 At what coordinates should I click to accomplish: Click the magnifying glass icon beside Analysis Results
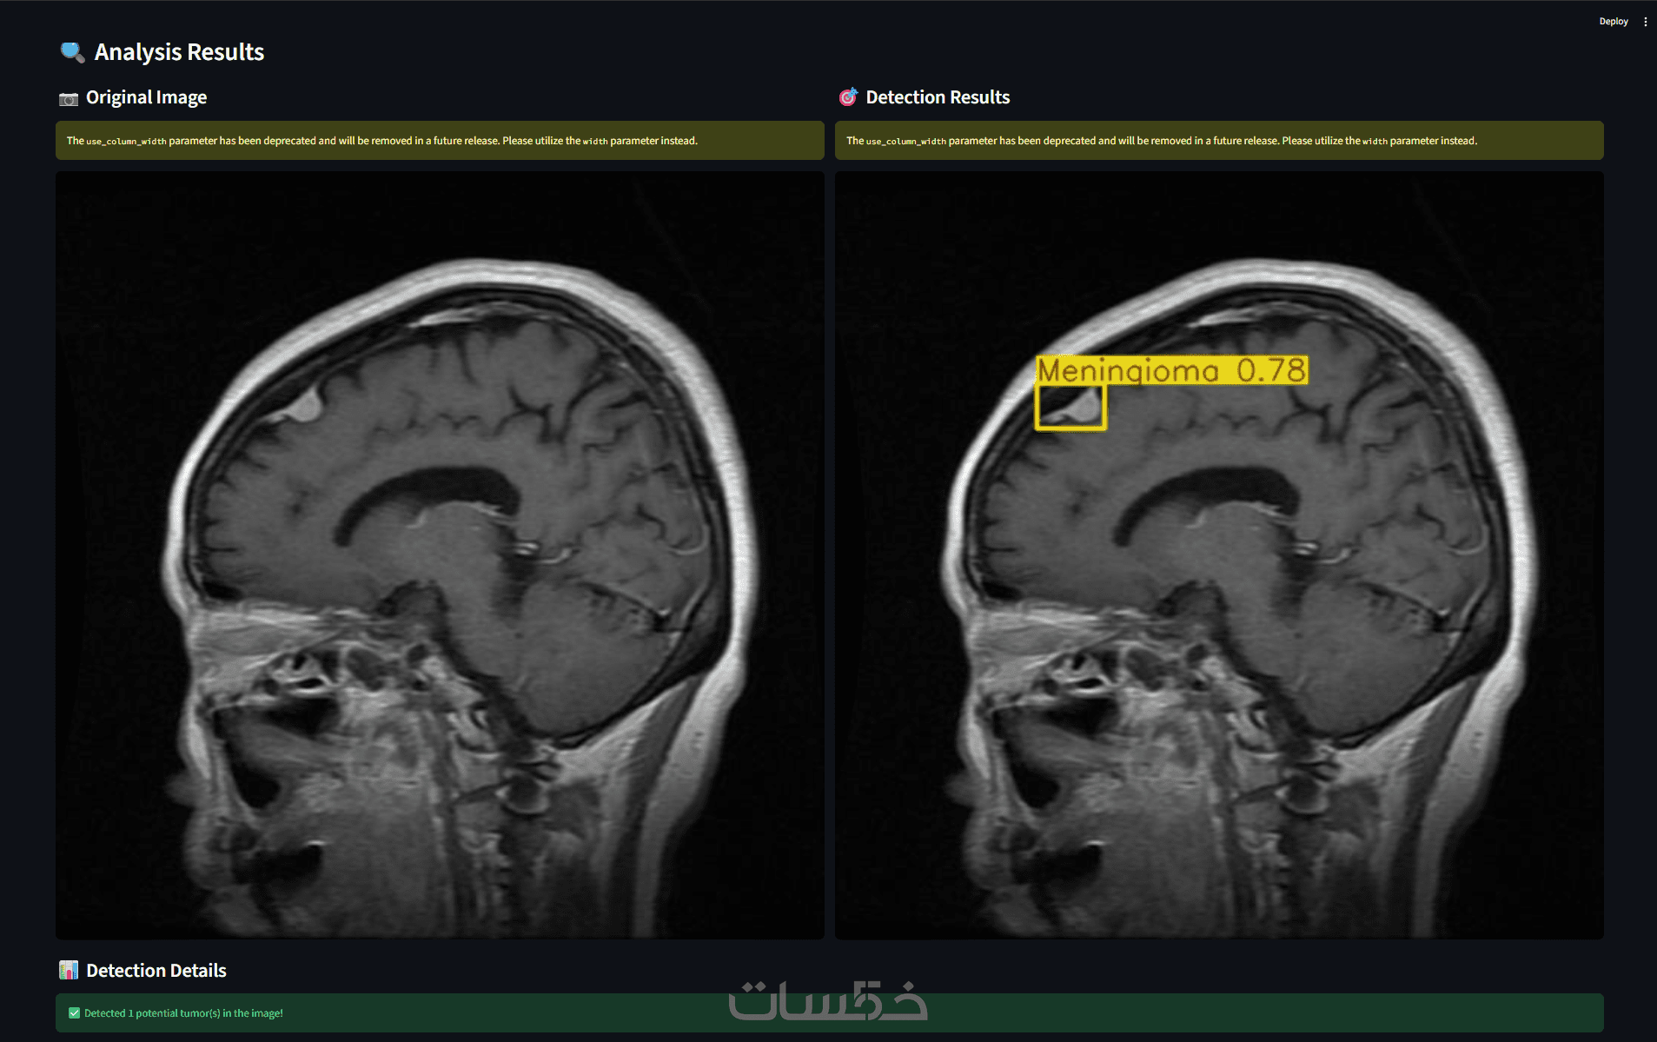point(71,52)
